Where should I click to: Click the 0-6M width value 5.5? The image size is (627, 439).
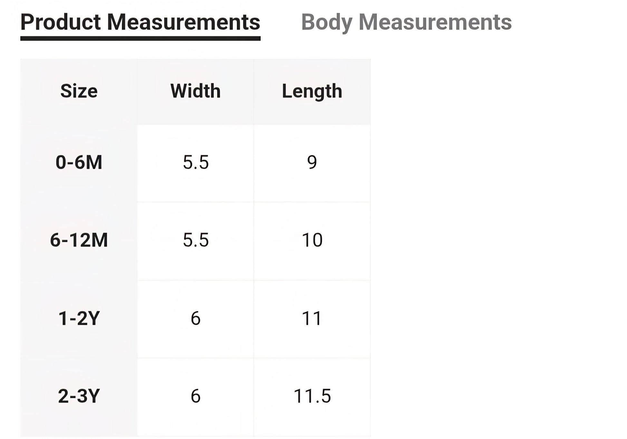(x=196, y=162)
